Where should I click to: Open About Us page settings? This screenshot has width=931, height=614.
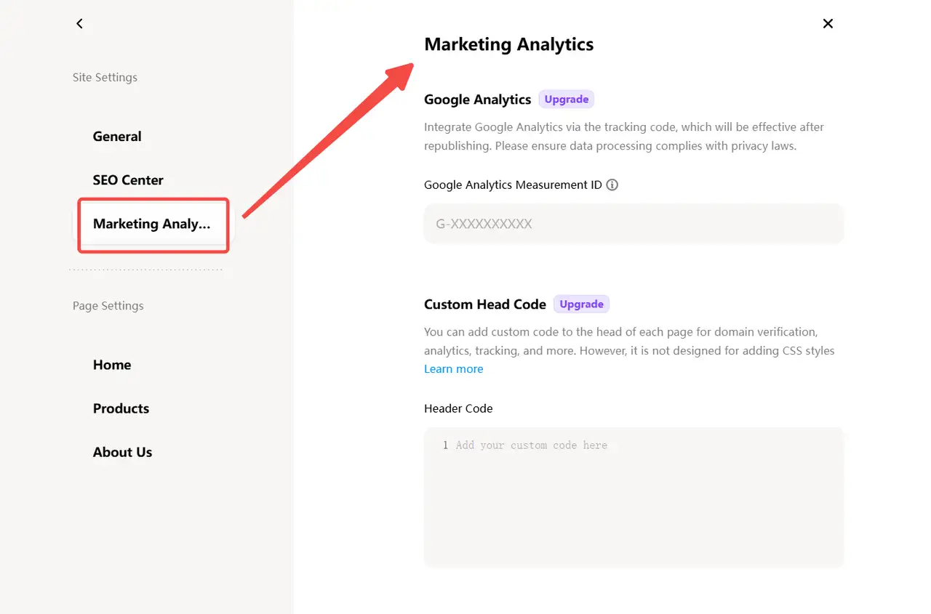[x=122, y=452]
